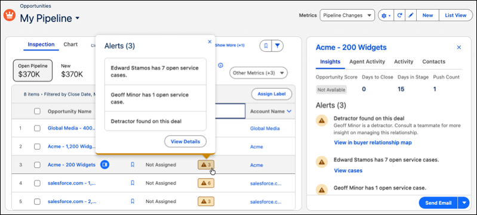Image resolution: width=477 pixels, height=215 pixels.
Task: Click bookmark icon in row 4
Action: 133,183
